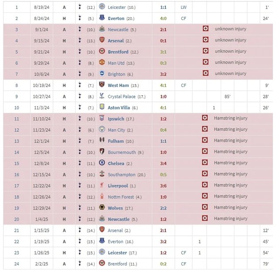
Task: Click the Tottenham crest in matchday 10 row
Action: click(80, 108)
